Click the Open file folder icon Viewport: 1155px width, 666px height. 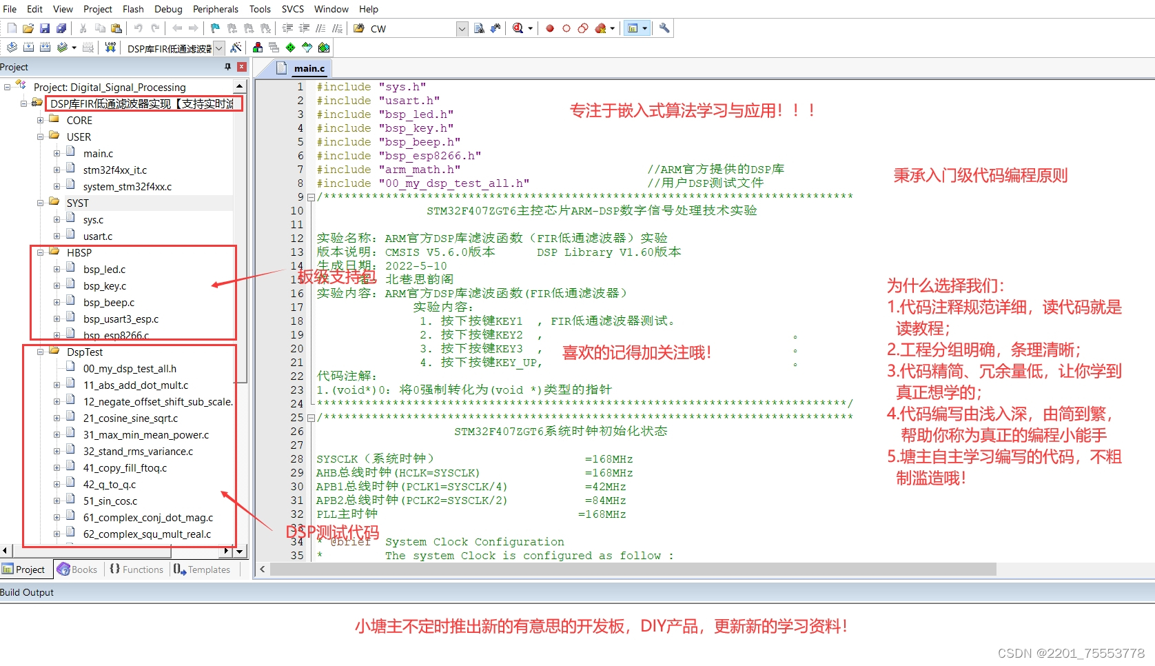[28, 28]
